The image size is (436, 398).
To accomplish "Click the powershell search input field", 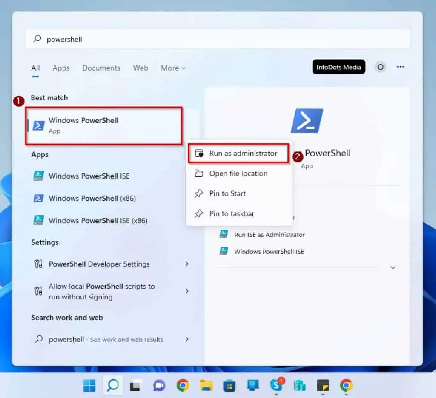I will coord(218,39).
